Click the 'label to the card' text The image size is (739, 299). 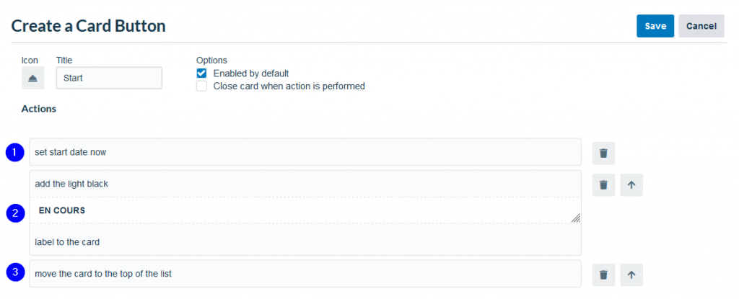67,242
